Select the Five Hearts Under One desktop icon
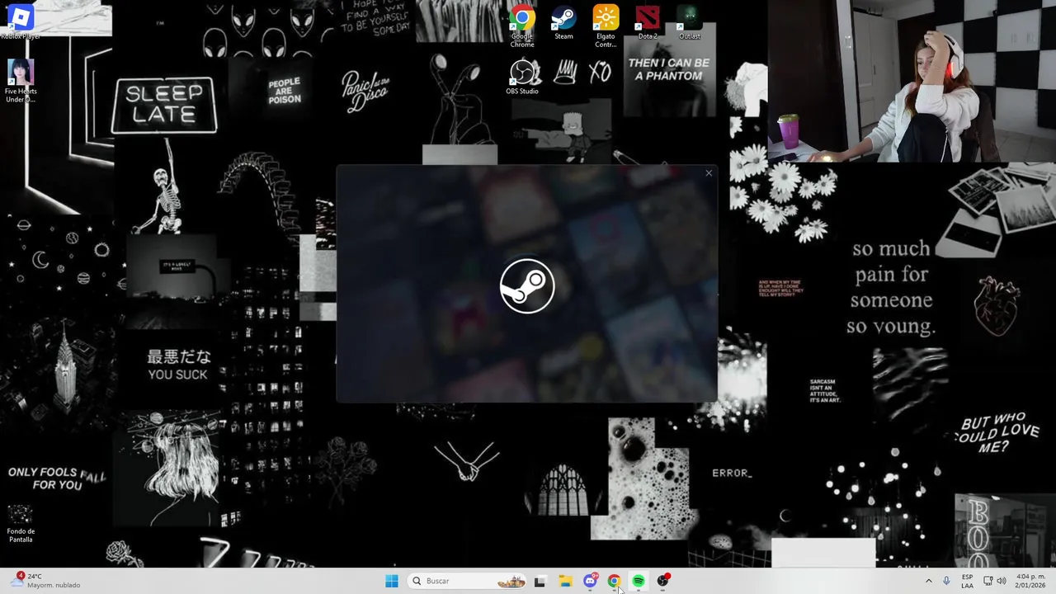The image size is (1056, 594). click(x=21, y=81)
